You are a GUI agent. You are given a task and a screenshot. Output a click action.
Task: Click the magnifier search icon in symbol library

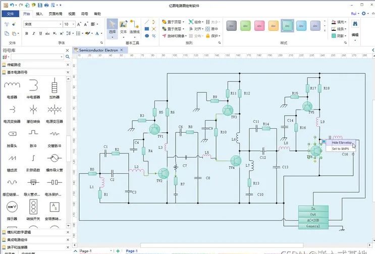click(x=68, y=57)
